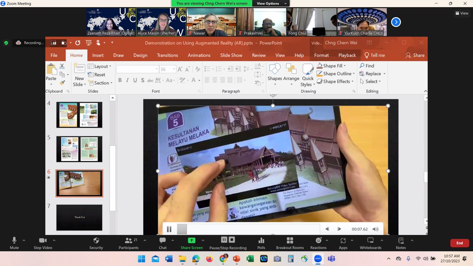The height and width of the screenshot is (266, 473).
Task: Select the Shape Fill icon
Action: tap(321, 66)
